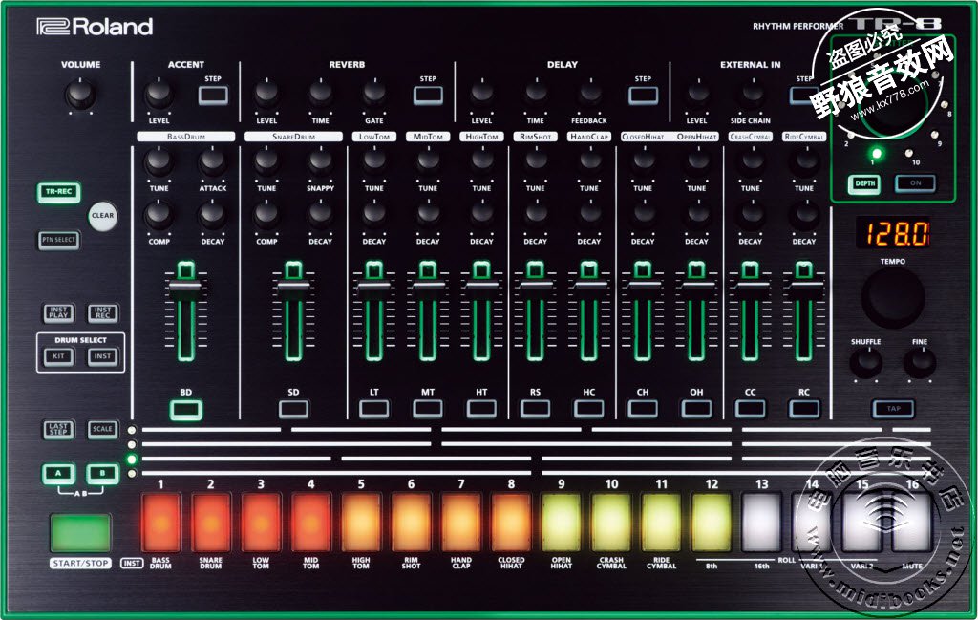Screen dimensions: 978x620
Task: Tap step pad 13 for 16th roll
Action: (x=761, y=523)
